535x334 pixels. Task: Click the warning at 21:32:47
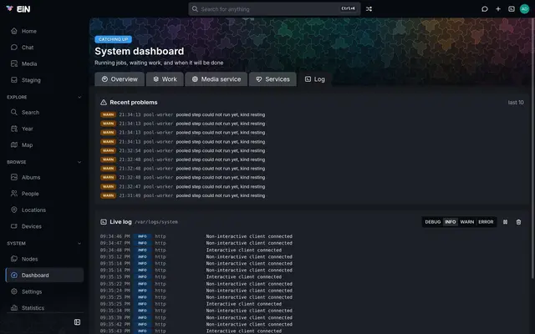click(x=182, y=187)
